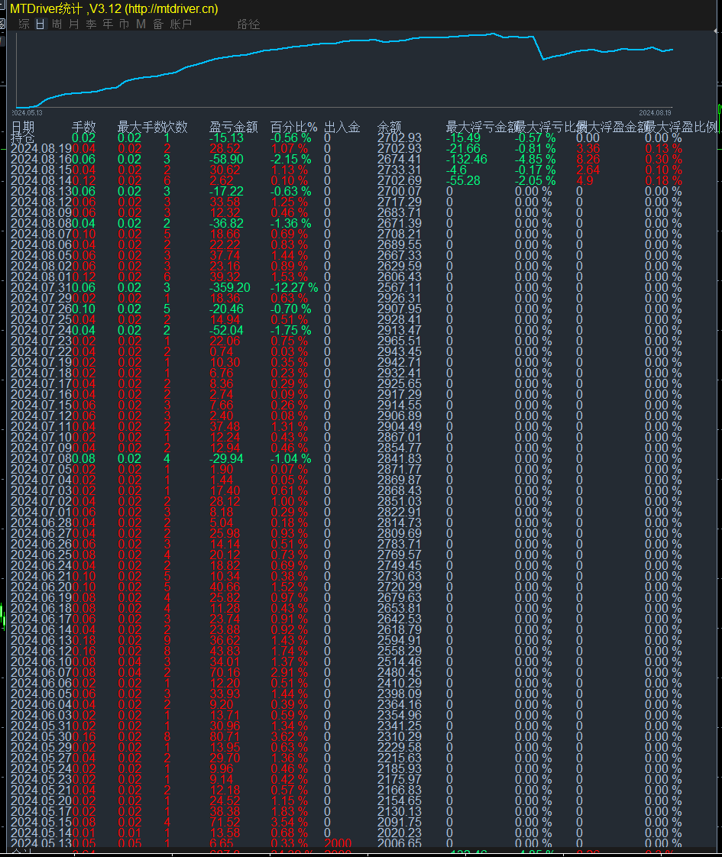The height and width of the screenshot is (857, 722).
Task: Click the 2606.43 balance value
Action: click(400, 277)
